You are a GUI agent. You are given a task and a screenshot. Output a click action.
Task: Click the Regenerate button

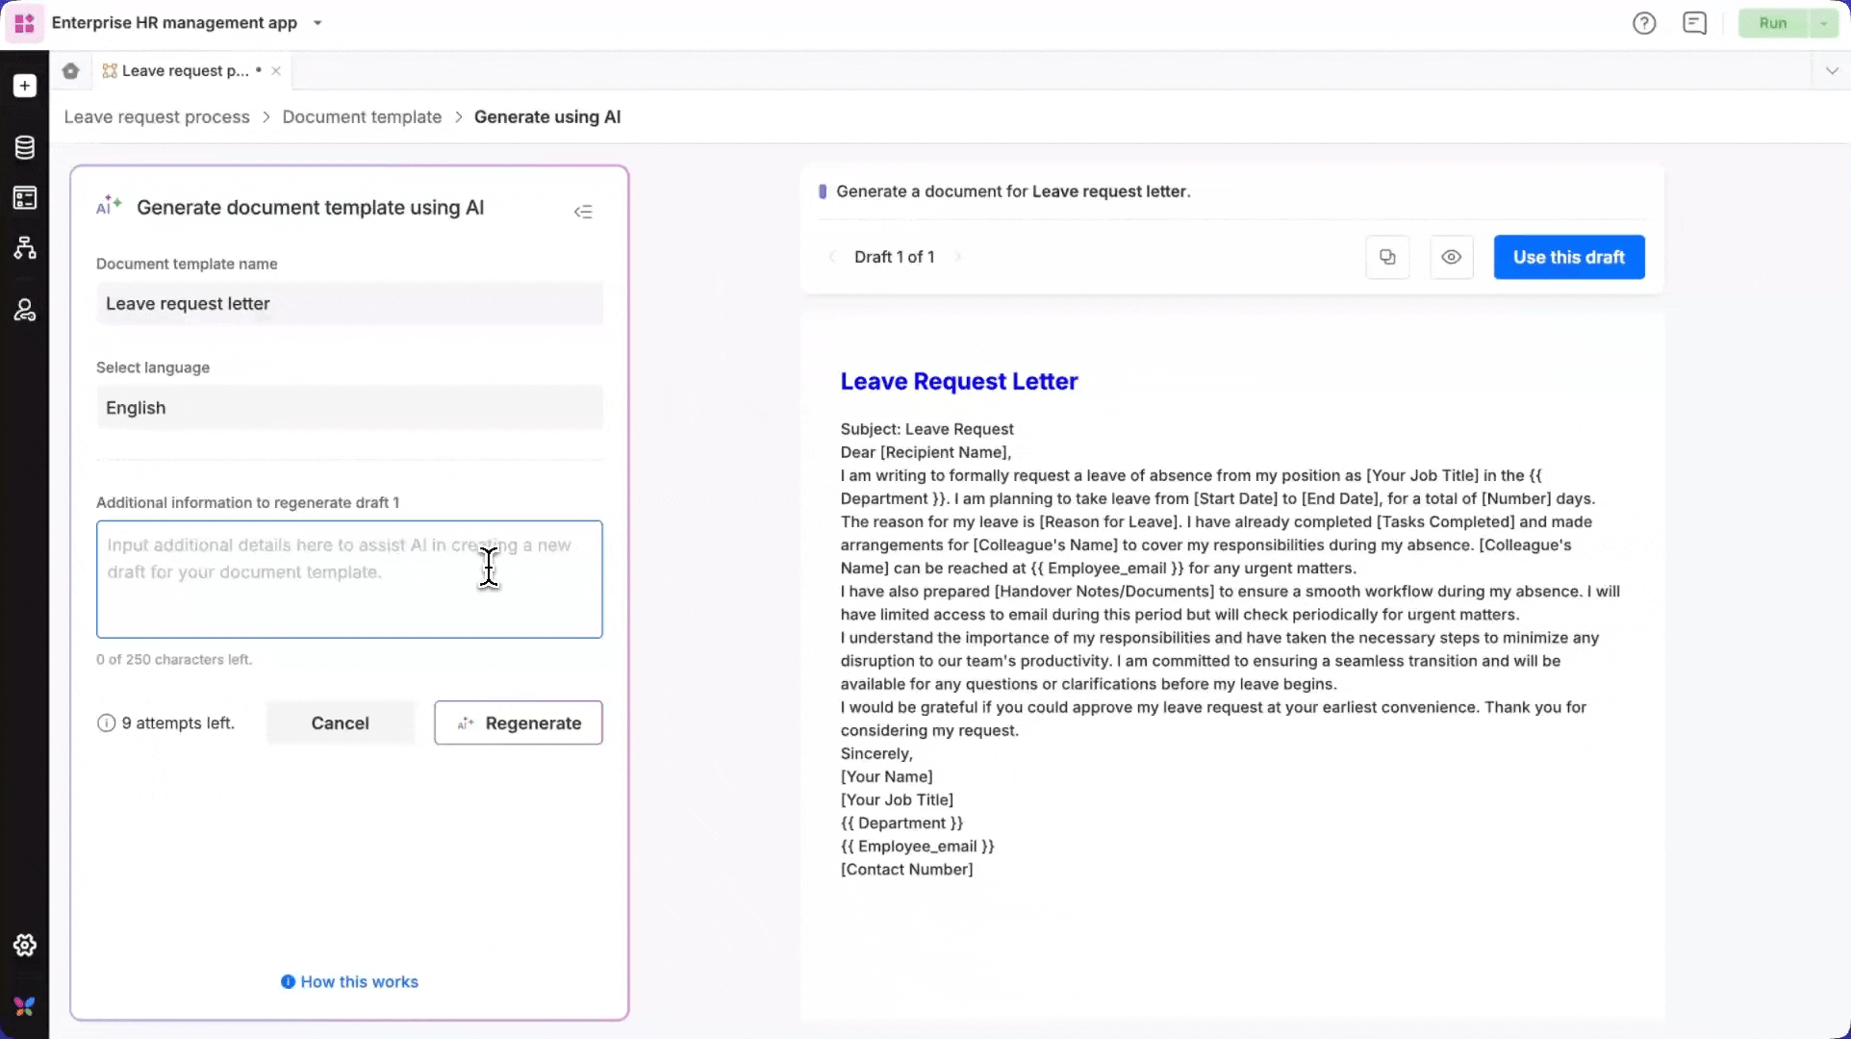(x=519, y=722)
